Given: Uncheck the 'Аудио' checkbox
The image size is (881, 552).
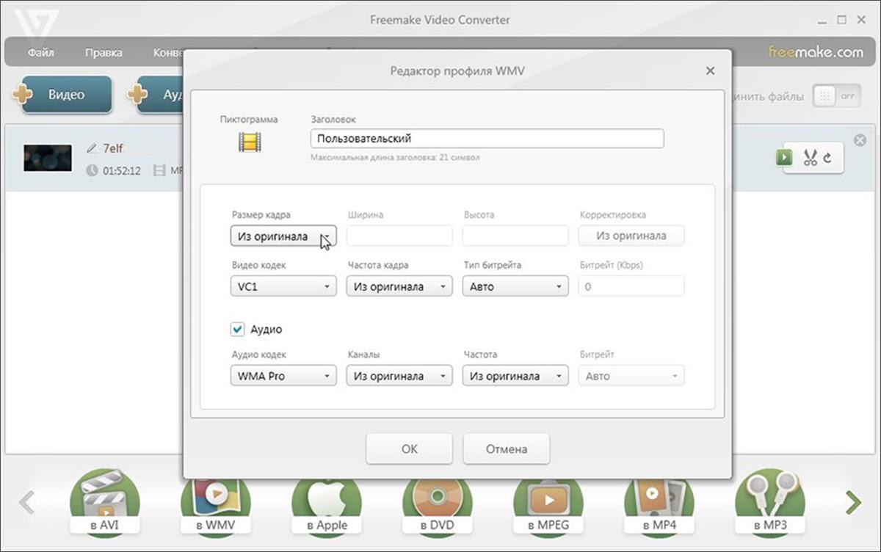Looking at the screenshot, I should click(237, 330).
